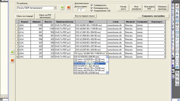Viewport: 180px width, 101px height.
Task: Click the Bring to Front draw order icon
Action: click(x=177, y=73)
